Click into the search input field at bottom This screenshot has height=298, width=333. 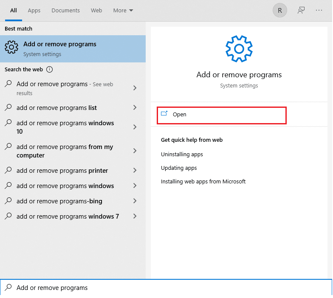pos(166,288)
